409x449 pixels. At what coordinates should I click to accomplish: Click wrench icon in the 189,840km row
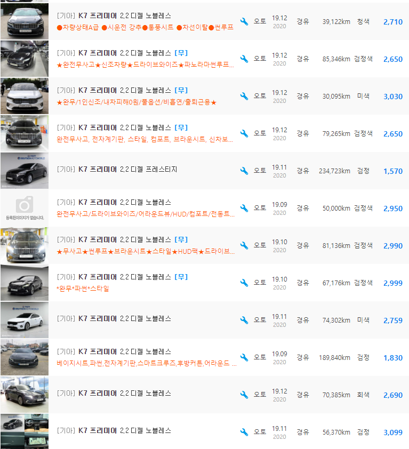244,358
